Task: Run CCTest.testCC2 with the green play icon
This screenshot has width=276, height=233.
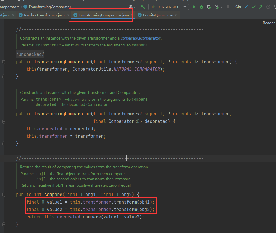Action: (x=194, y=7)
